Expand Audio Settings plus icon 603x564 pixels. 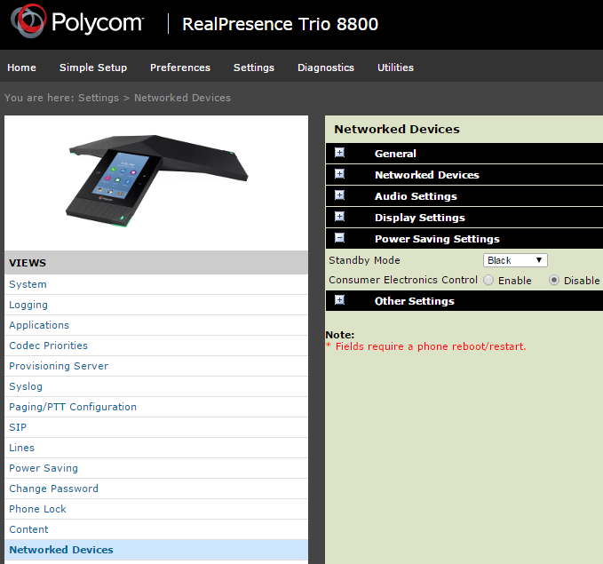[x=339, y=195]
